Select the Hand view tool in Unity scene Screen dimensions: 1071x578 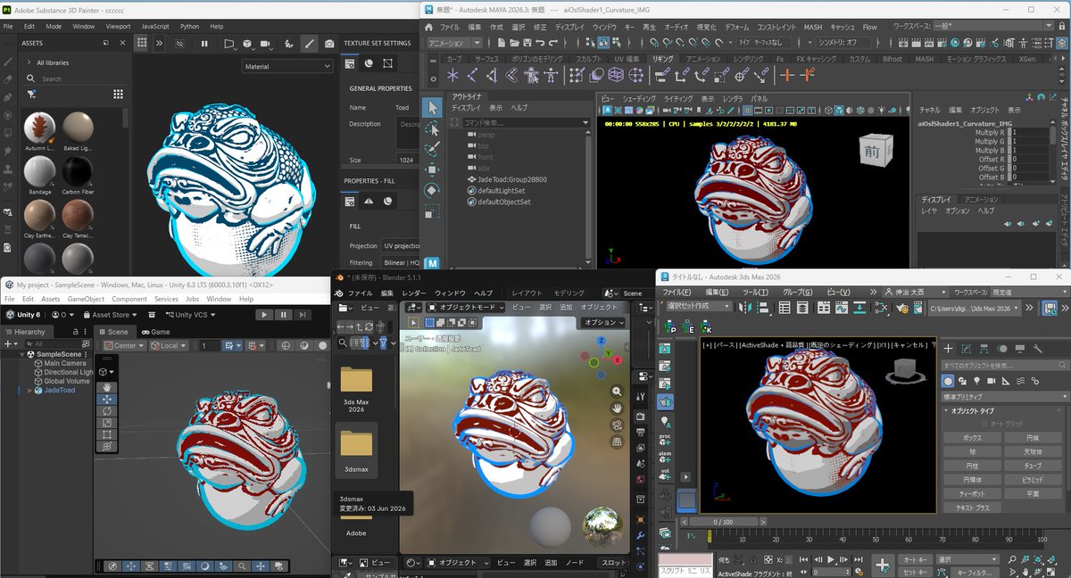106,388
